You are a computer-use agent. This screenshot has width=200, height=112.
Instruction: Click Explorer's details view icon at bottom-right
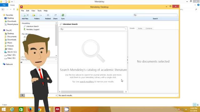[x=194, y=105]
